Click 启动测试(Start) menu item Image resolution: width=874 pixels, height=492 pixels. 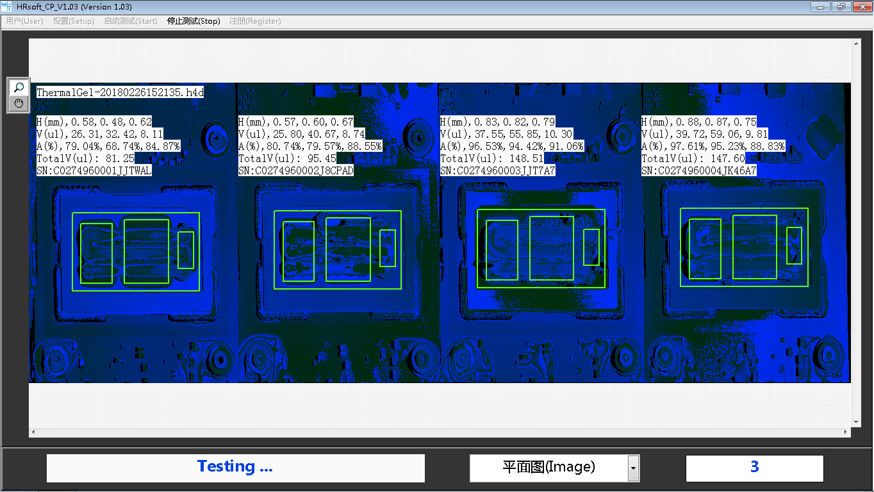click(x=131, y=21)
